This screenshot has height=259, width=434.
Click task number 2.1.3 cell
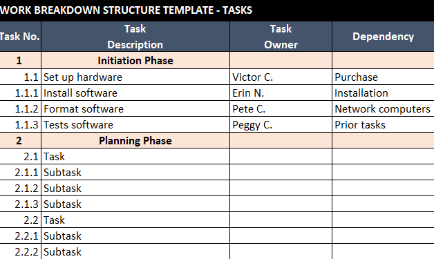tap(20, 204)
